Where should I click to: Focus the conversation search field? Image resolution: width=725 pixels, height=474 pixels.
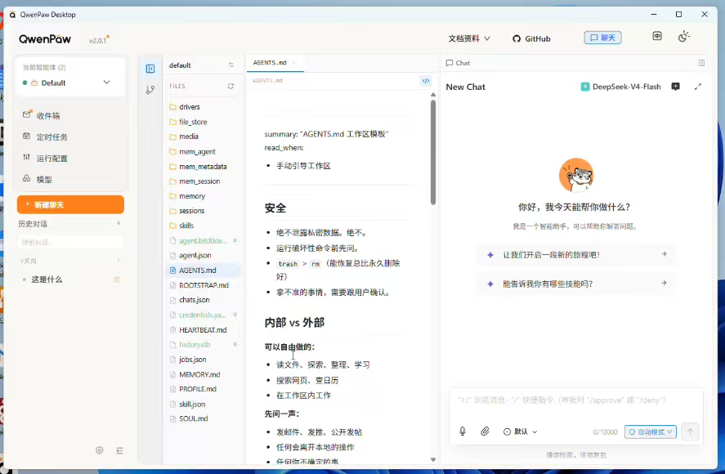70,242
